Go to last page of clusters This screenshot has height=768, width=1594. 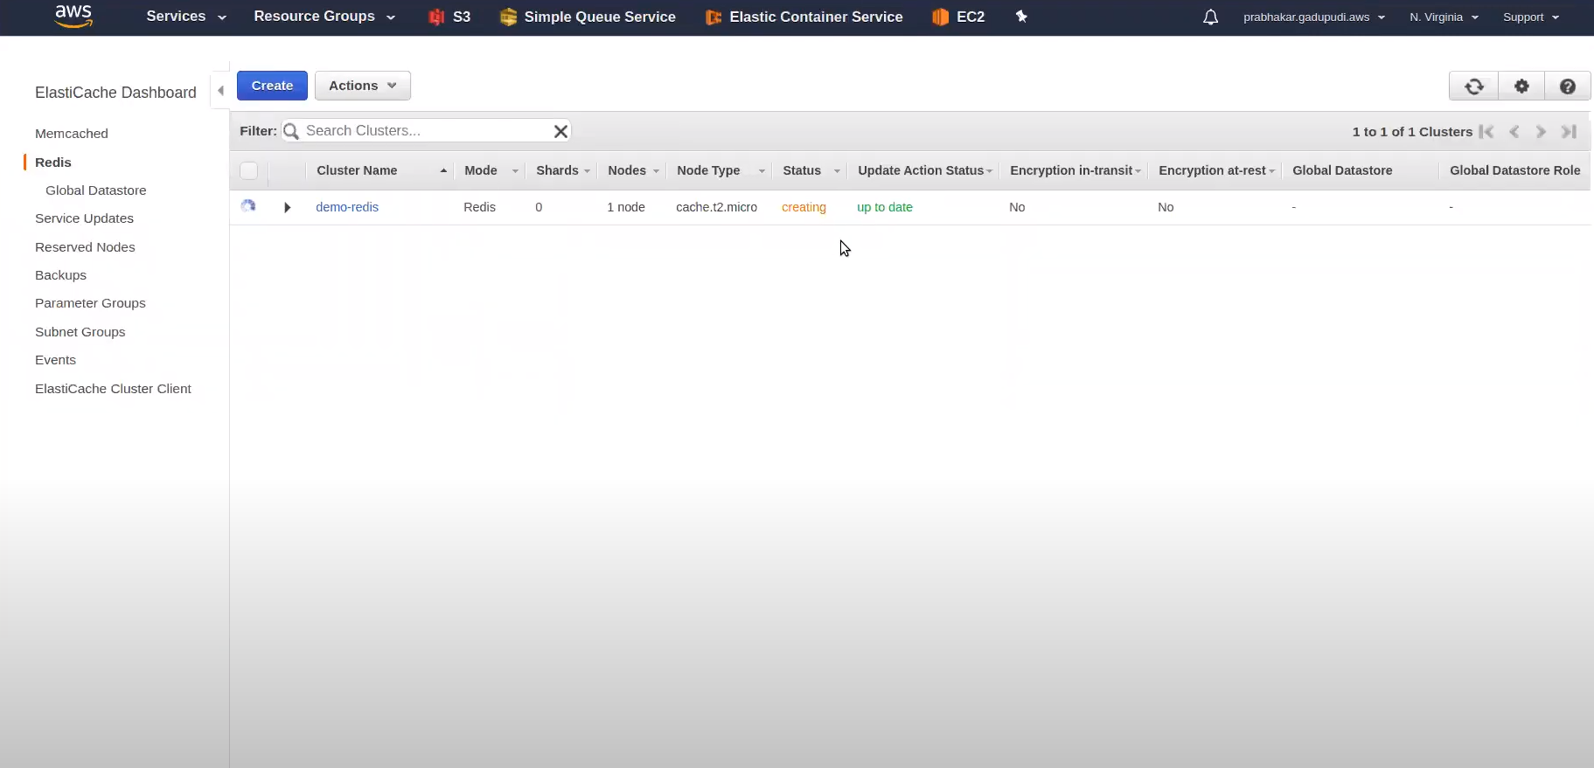[1570, 131]
